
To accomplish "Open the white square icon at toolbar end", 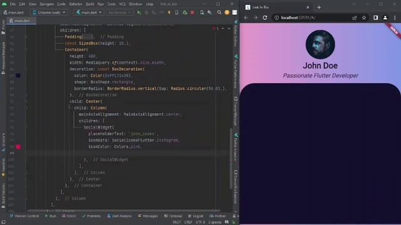I will point(234,12).
